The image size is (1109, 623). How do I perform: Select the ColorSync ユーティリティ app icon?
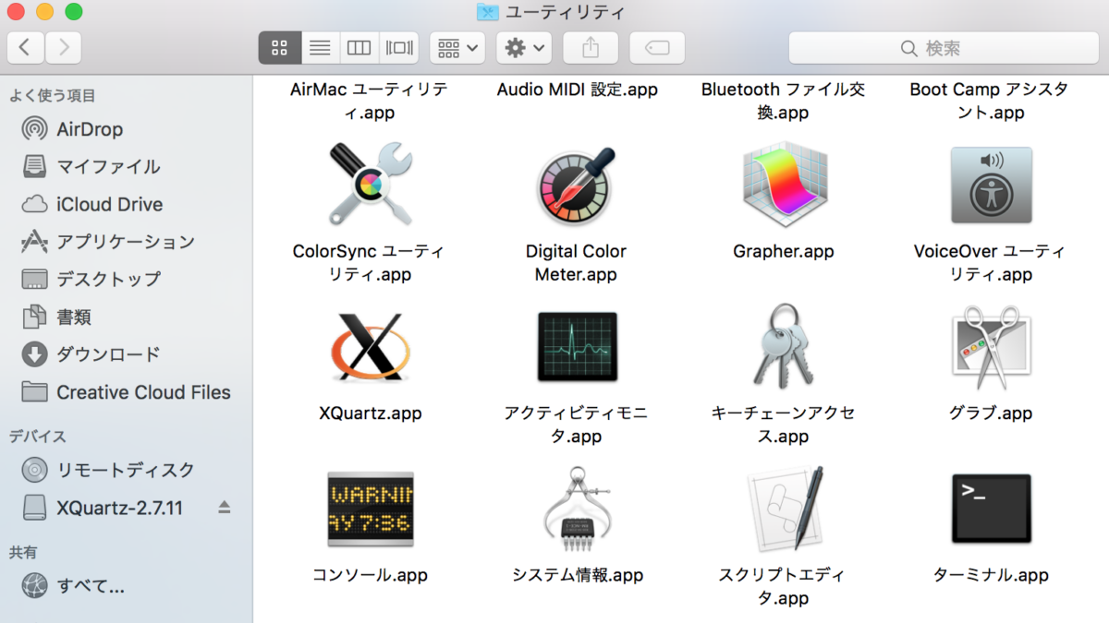[x=370, y=184]
